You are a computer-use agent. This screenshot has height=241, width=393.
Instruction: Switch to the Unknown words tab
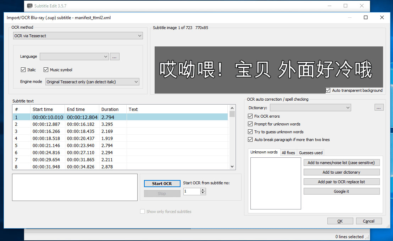[x=264, y=152]
